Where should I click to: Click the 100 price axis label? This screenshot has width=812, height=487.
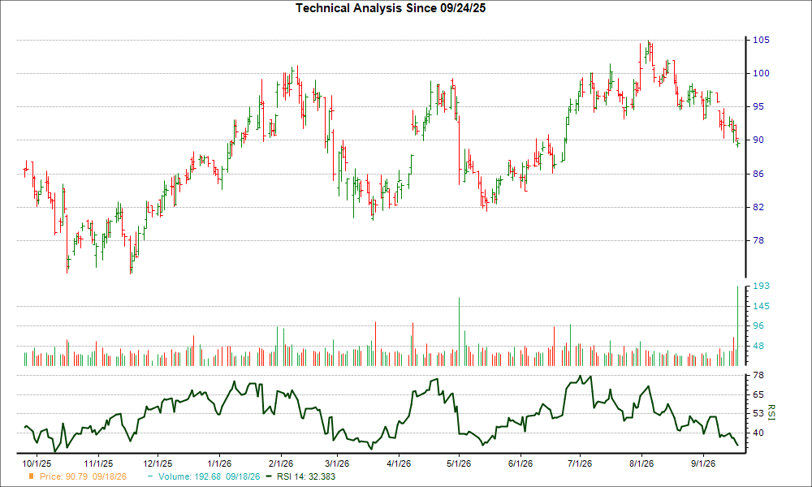[x=761, y=74]
